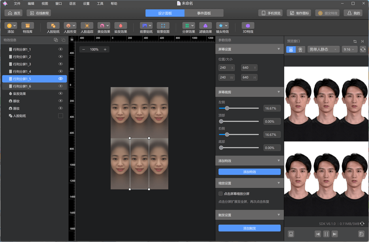The width and height of the screenshot is (369, 242).
Task: Click the 添加触发 button
Action: (249, 228)
